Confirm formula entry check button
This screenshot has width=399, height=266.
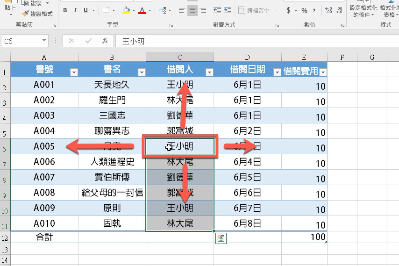tap(88, 41)
